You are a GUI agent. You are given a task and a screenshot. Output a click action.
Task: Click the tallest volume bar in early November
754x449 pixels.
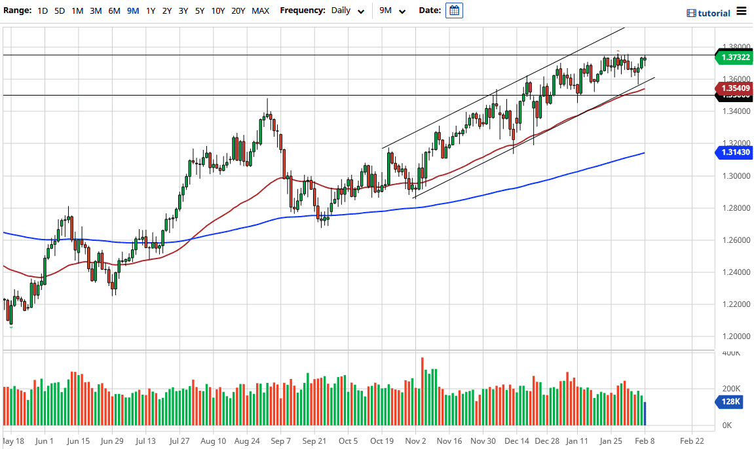pos(423,391)
